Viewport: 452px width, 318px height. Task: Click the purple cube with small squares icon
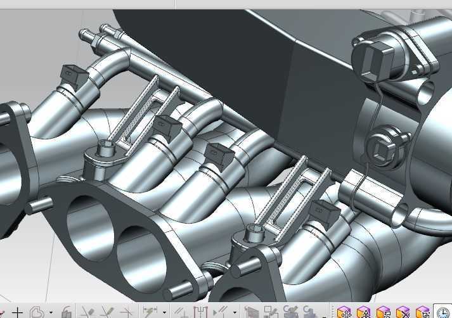point(423,312)
